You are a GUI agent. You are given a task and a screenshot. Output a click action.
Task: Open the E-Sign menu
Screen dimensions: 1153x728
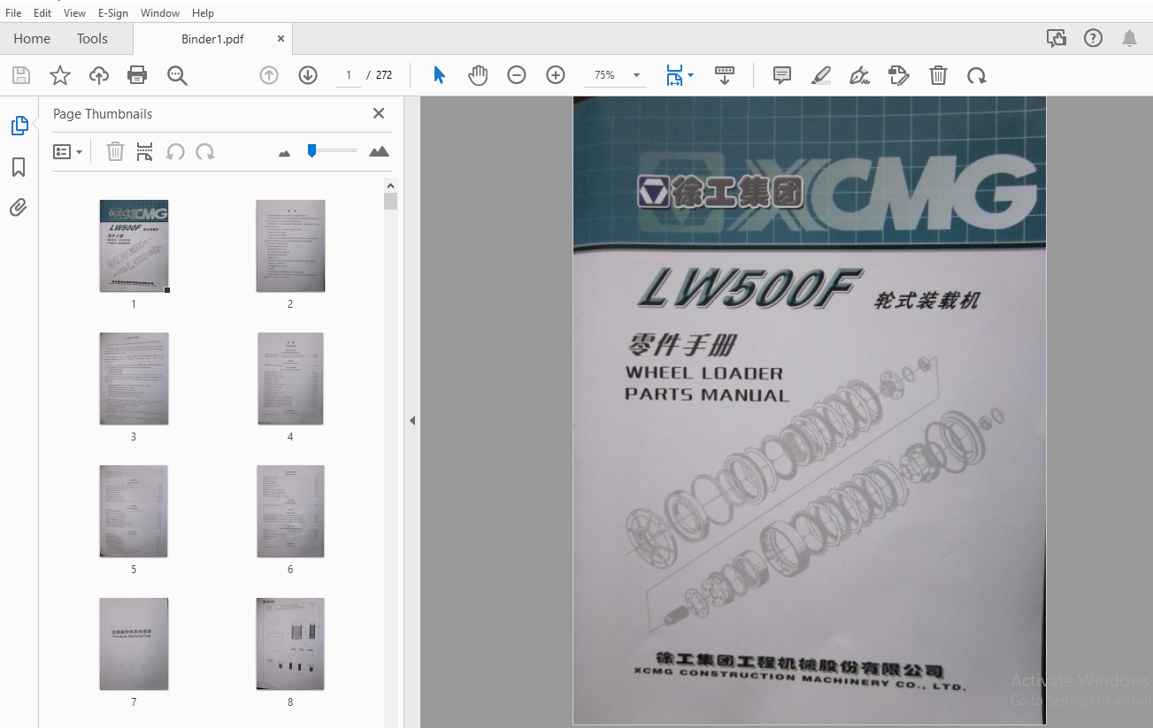click(x=113, y=13)
